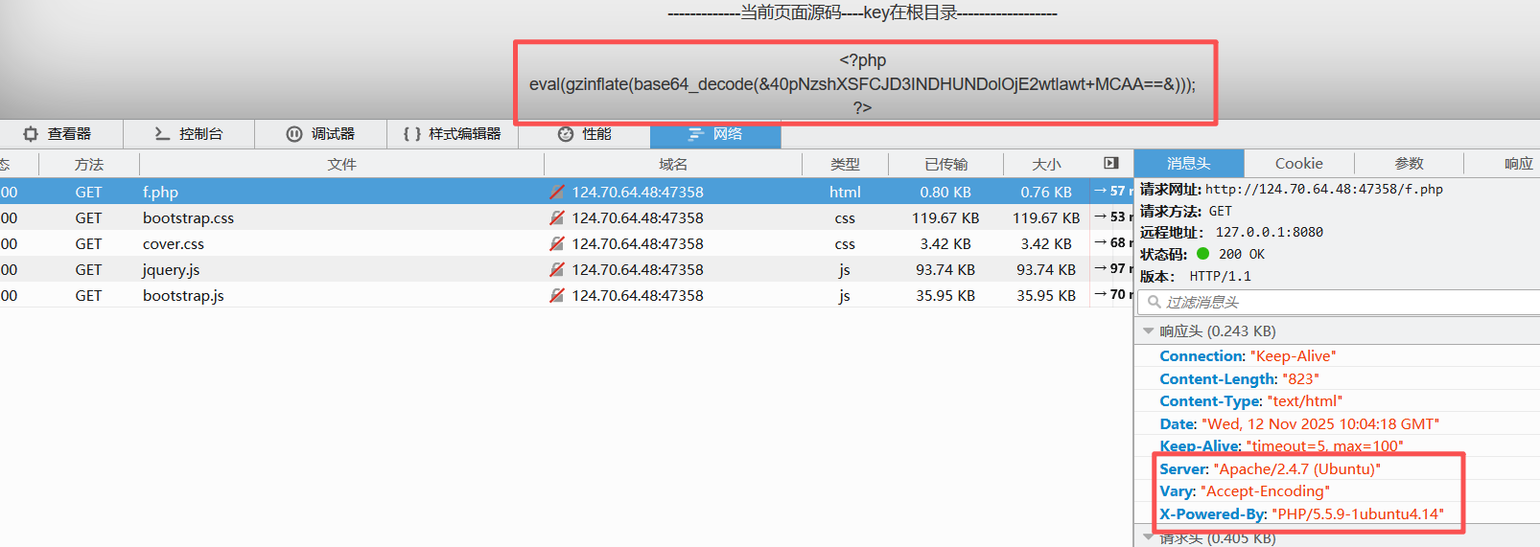The height and width of the screenshot is (547, 1540).
Task: Collapse the 响应头 response headers section
Action: (x=1149, y=331)
